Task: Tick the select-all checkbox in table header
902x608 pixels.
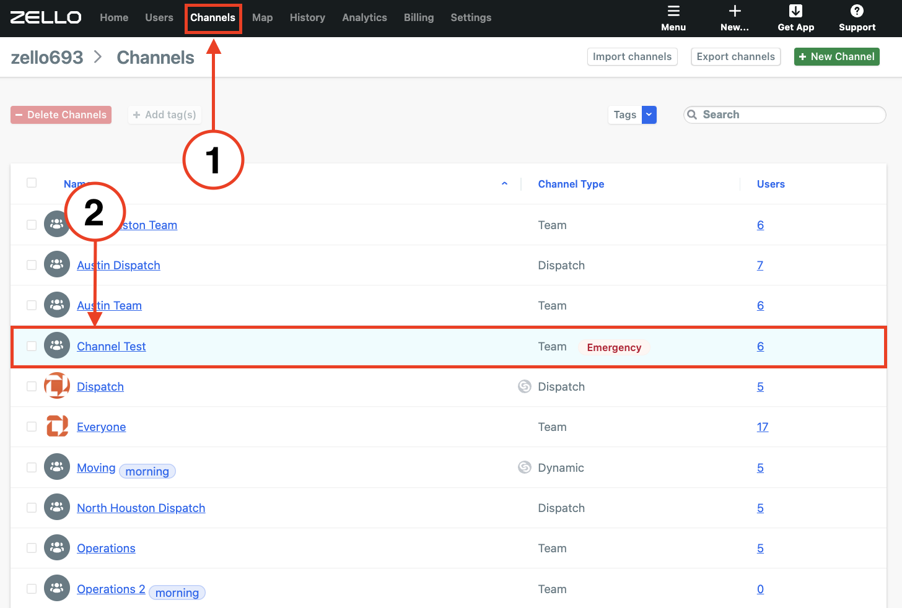Action: pyautogui.click(x=32, y=183)
